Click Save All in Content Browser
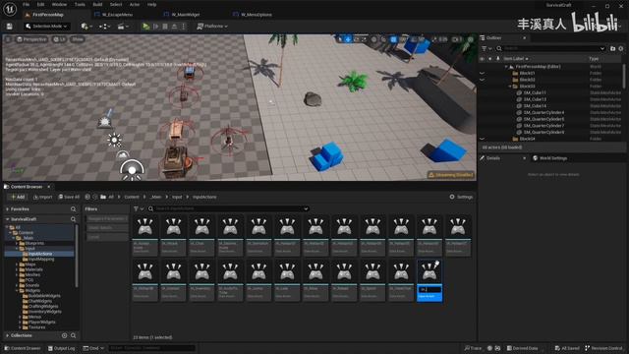 tap(69, 197)
